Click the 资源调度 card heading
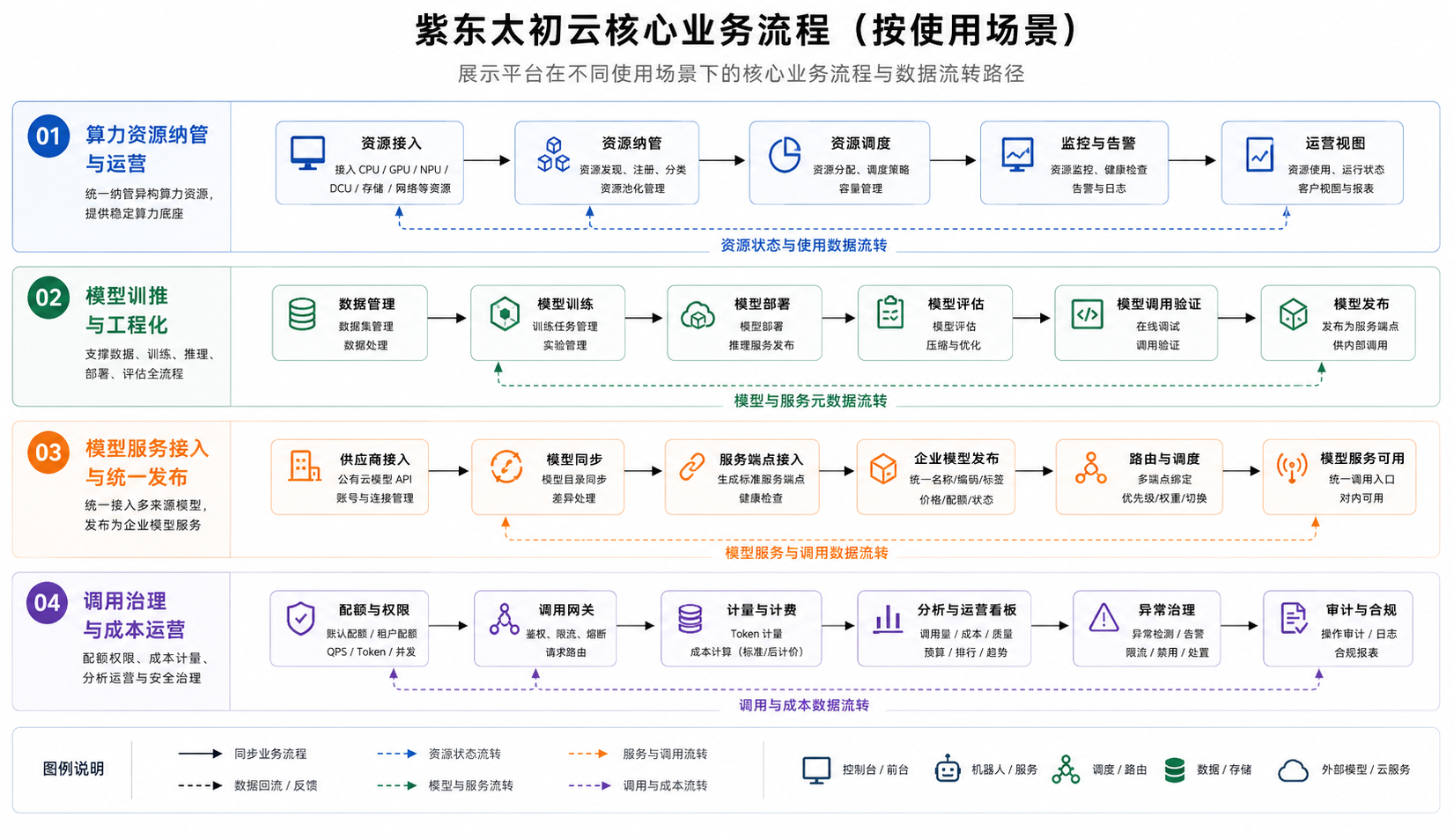This screenshot has width=1454, height=839. point(860,143)
